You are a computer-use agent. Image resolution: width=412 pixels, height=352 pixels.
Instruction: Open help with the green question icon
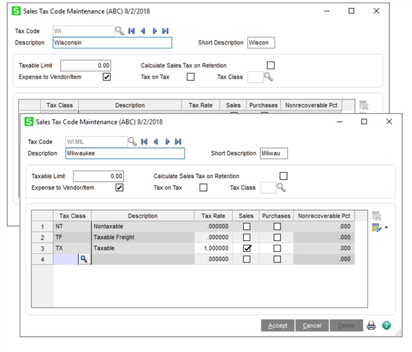(x=386, y=325)
